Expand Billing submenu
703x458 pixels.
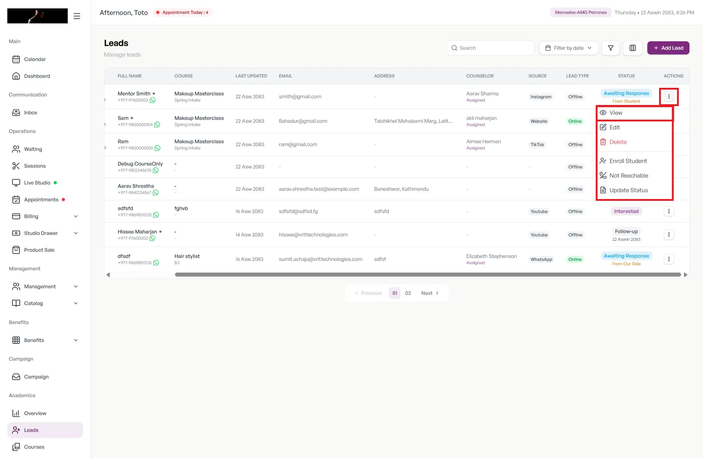click(x=45, y=217)
